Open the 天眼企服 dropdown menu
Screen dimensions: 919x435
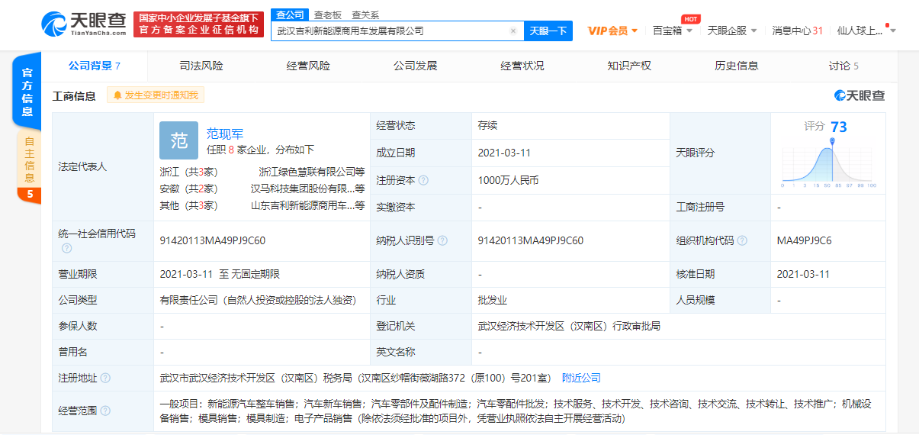click(x=732, y=31)
